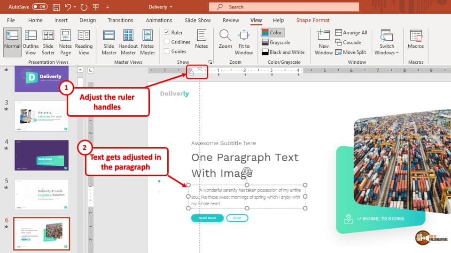451x253 pixels.
Task: Click the coordinates text -7.957468, 112.670850
Action: tap(380, 219)
